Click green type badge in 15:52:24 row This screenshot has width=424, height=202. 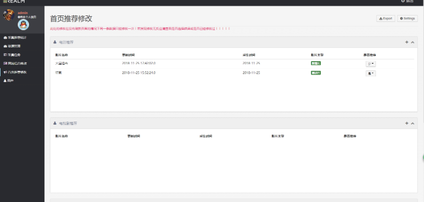click(316, 73)
